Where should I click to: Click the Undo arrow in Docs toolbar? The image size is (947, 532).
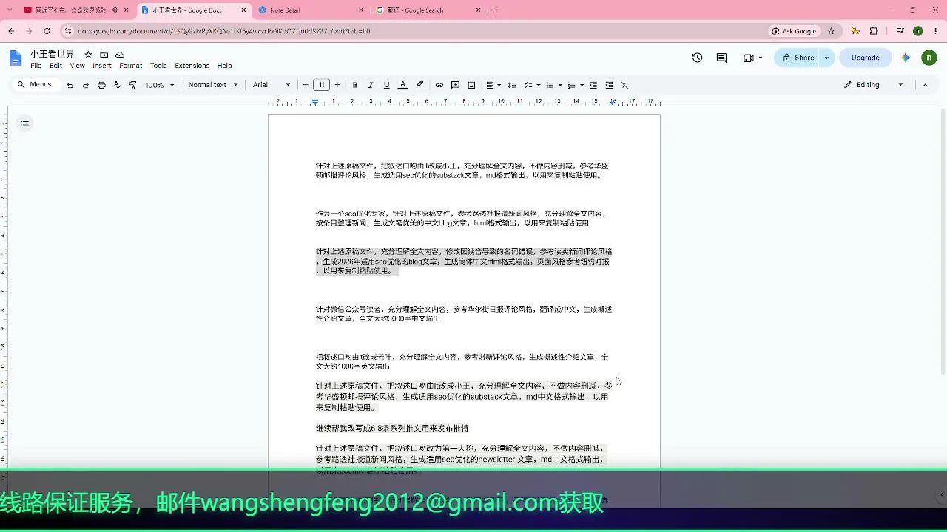pos(70,85)
